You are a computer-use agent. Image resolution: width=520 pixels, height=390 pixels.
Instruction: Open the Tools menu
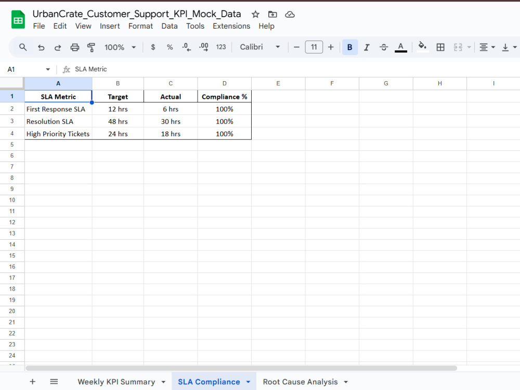[x=195, y=26]
